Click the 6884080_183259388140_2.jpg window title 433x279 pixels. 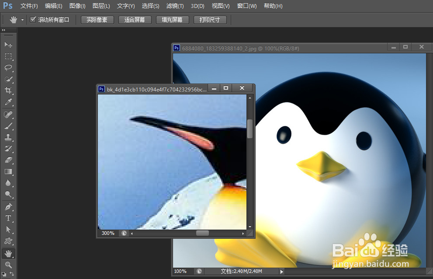pos(240,49)
